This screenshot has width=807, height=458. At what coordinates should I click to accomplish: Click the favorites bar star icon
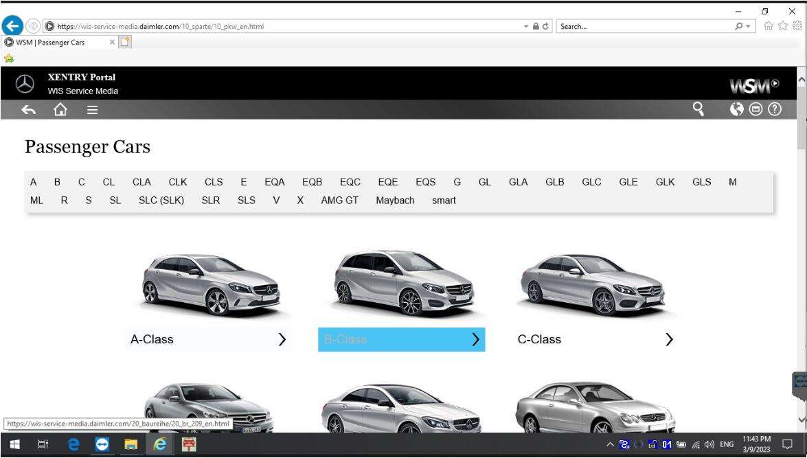[9, 58]
